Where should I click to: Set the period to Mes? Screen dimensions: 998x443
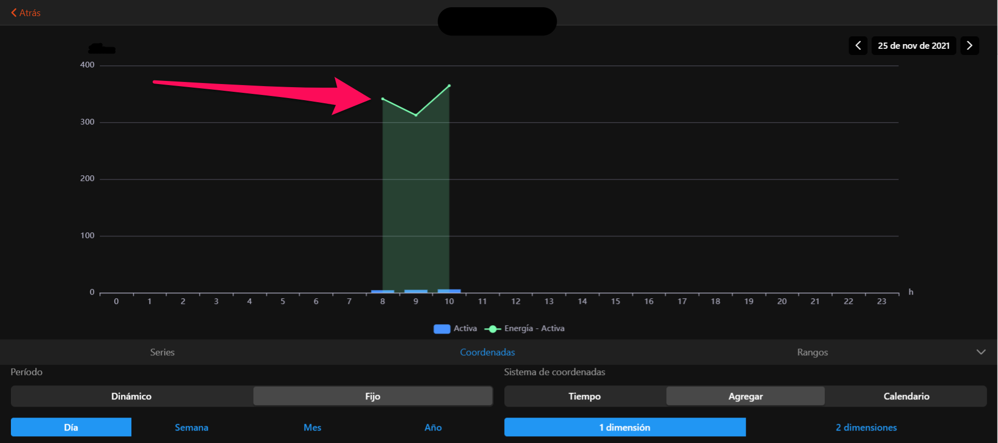pos(312,427)
